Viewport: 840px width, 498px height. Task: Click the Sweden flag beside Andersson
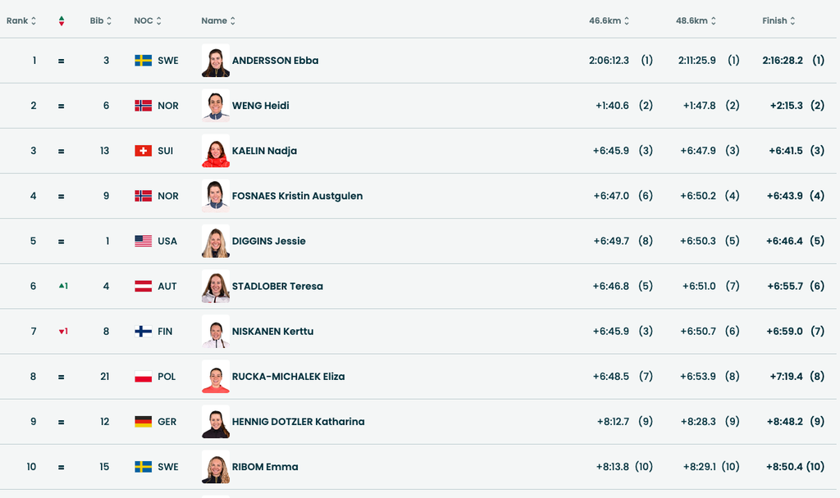coord(144,61)
